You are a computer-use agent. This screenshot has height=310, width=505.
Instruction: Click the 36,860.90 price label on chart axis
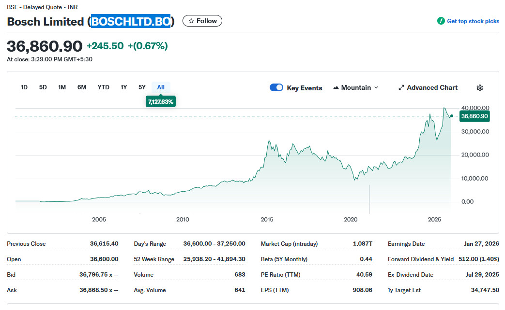pyautogui.click(x=474, y=116)
